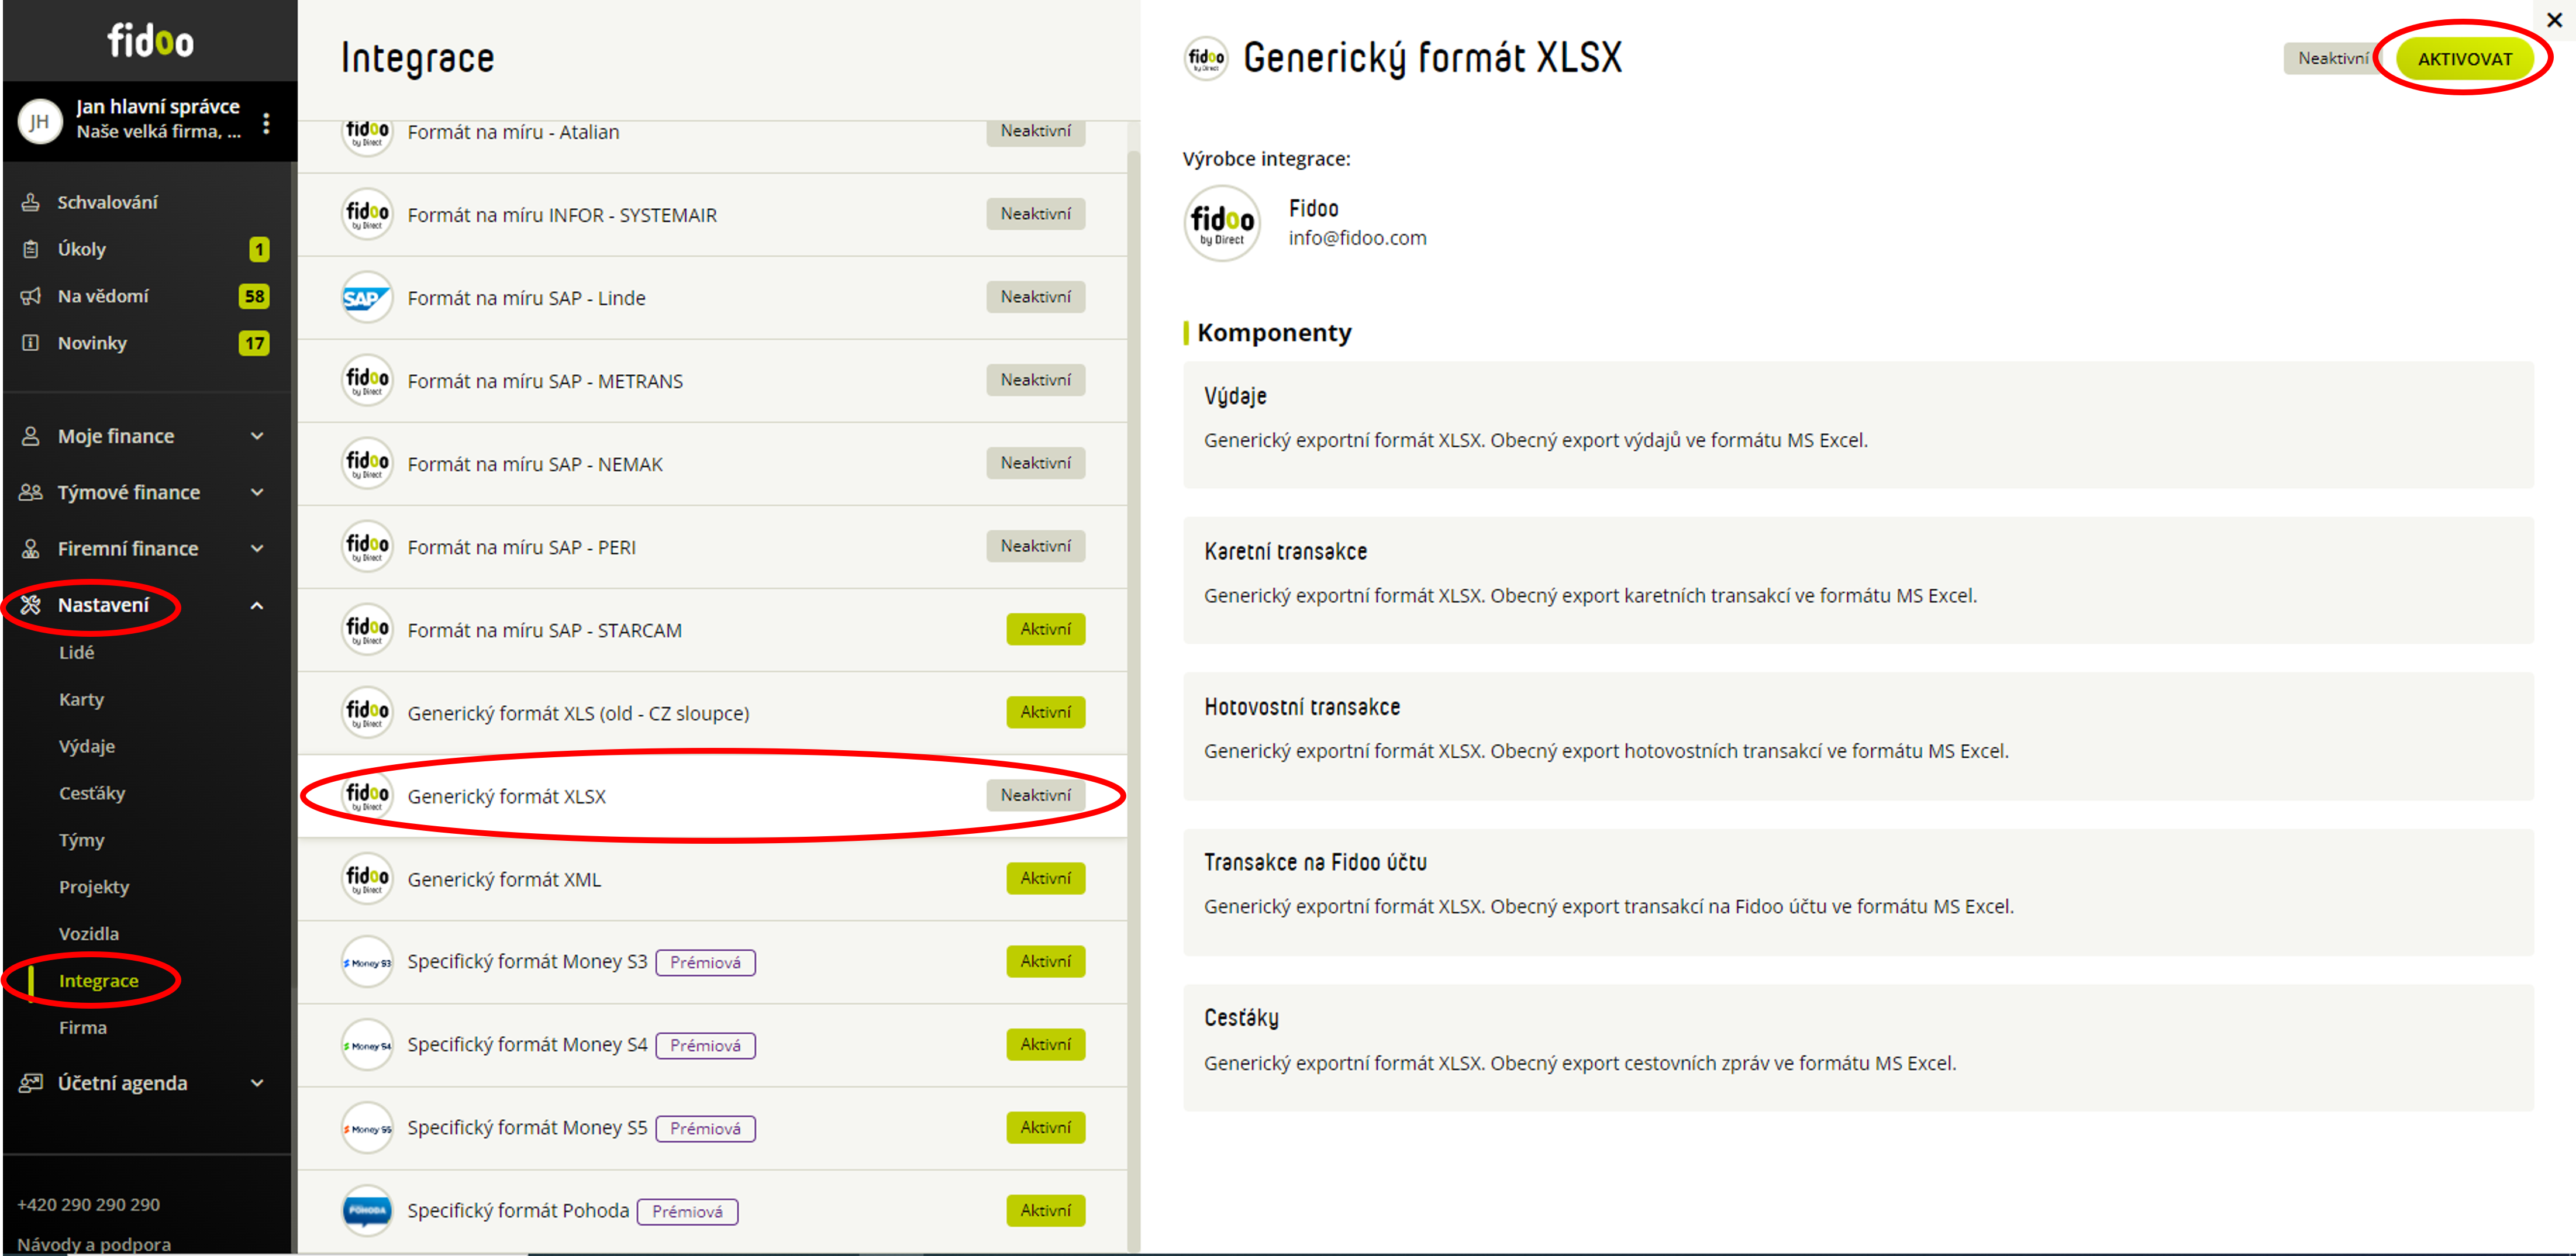Select Integrace in settings submenu
The height and width of the screenshot is (1256, 2576).
pos(99,980)
